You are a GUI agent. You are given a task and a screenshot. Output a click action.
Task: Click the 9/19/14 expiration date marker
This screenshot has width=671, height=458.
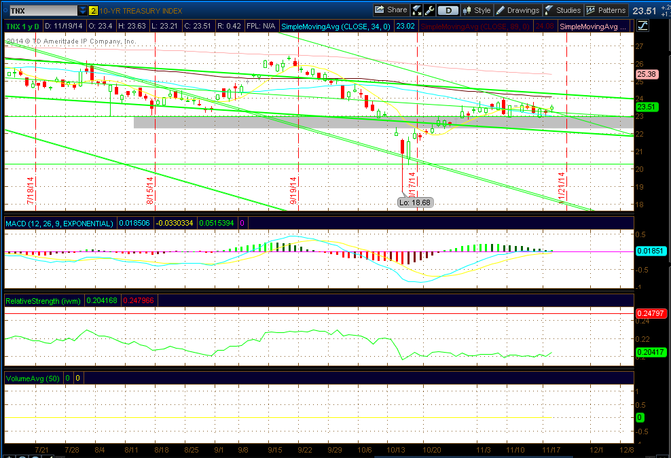tap(293, 190)
